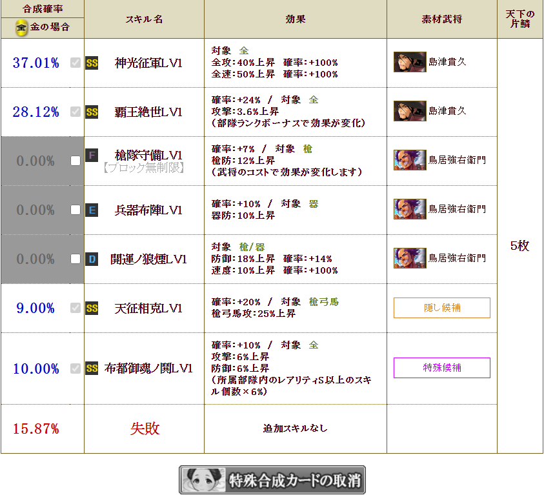This screenshot has height=495, width=544.
Task: Click the E rank icon beside 兵器布陣LV1
Action: click(92, 210)
